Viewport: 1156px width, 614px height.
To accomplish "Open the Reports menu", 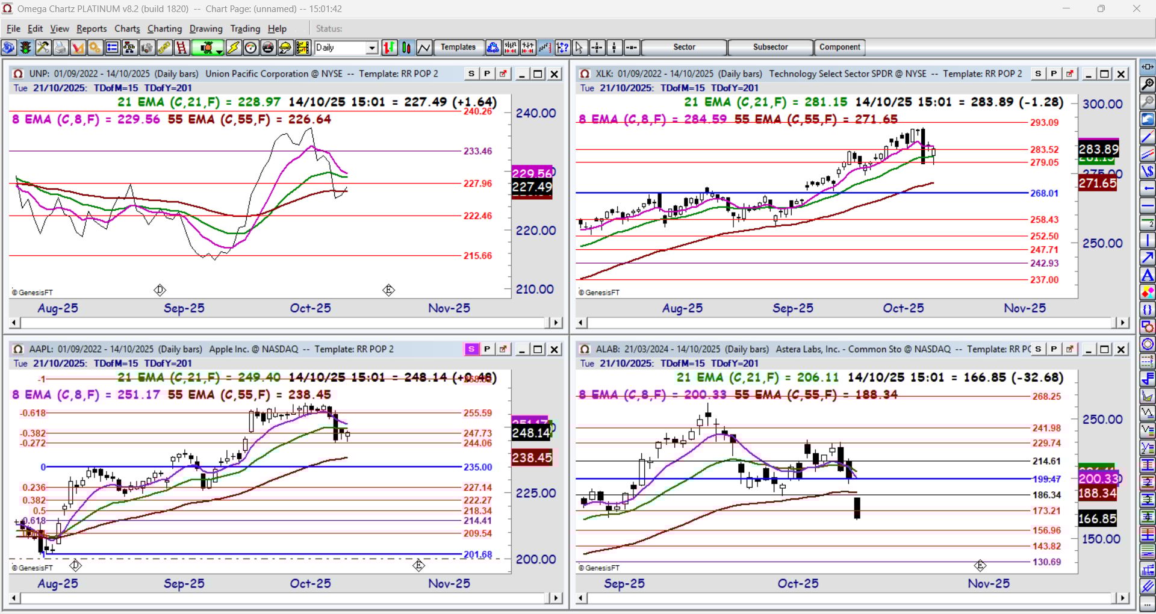I will point(92,28).
